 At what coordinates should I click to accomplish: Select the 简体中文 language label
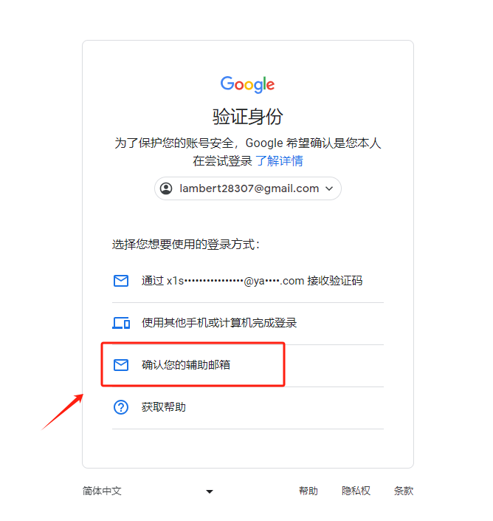[x=102, y=491]
